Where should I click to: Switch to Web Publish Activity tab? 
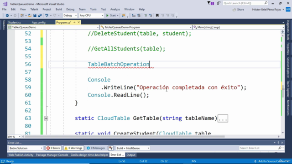click(x=21, y=155)
